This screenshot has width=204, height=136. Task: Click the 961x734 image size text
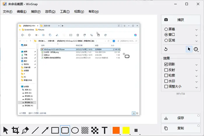click(181, 94)
